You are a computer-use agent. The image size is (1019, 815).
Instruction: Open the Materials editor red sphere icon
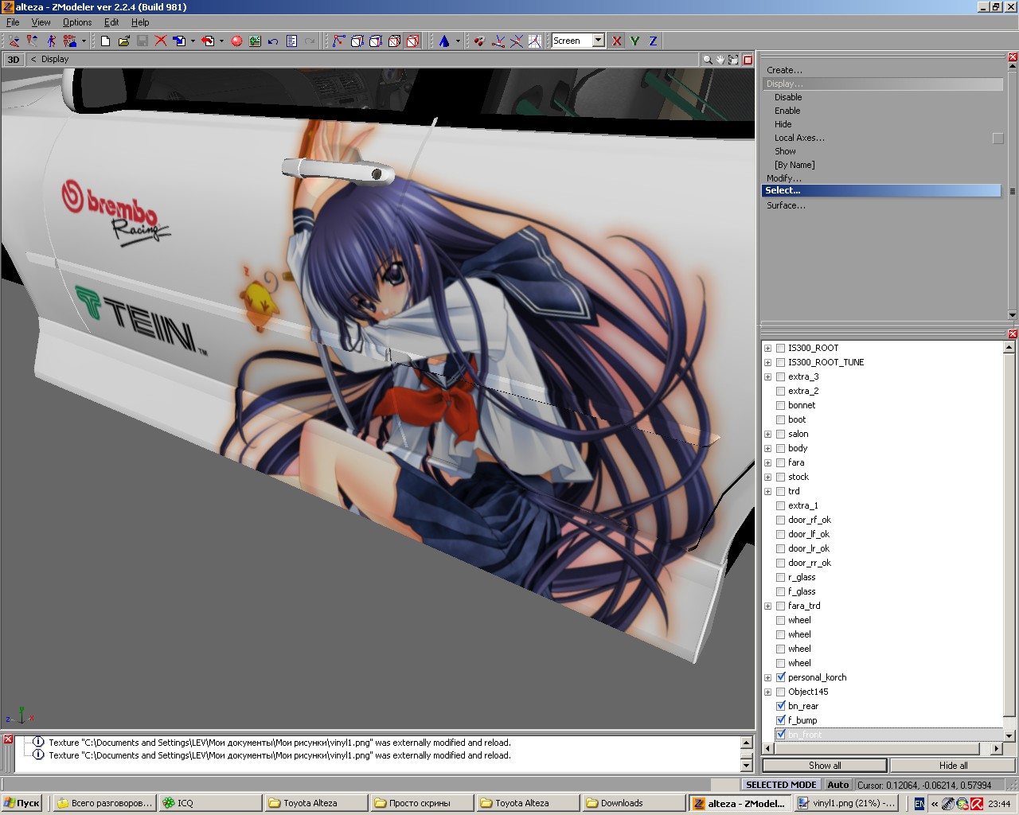pyautogui.click(x=236, y=41)
